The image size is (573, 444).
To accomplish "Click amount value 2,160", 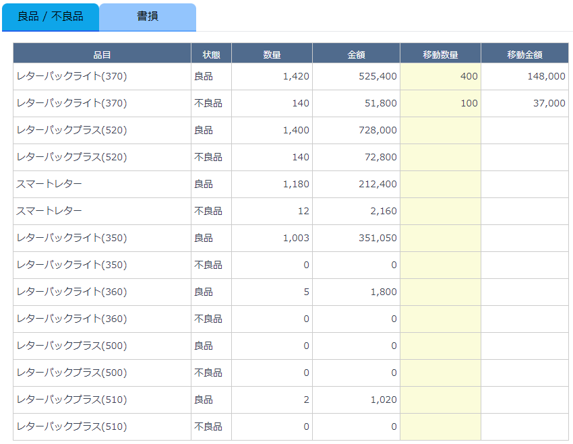I will tap(384, 211).
